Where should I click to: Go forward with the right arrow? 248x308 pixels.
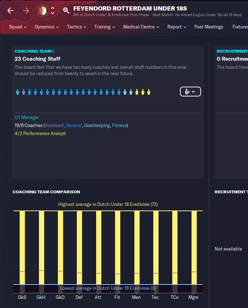(26, 11)
